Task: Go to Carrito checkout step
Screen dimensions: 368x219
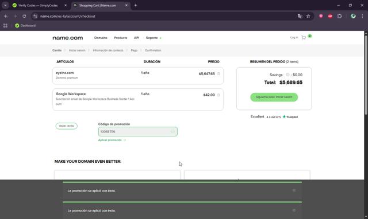Action: pos(57,50)
